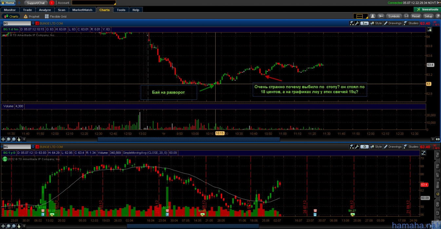Switch to the MarketWatch tab
Viewport: 441px width, 229px height.
82,10
